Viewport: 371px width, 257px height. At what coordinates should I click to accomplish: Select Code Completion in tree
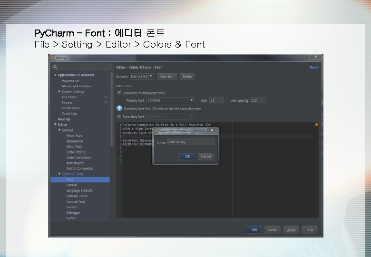[x=79, y=158]
